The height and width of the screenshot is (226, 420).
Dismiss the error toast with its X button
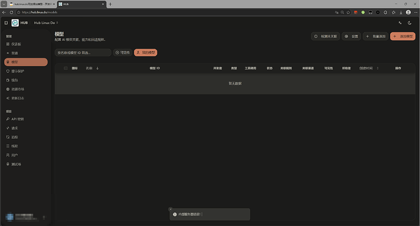[x=170, y=209]
